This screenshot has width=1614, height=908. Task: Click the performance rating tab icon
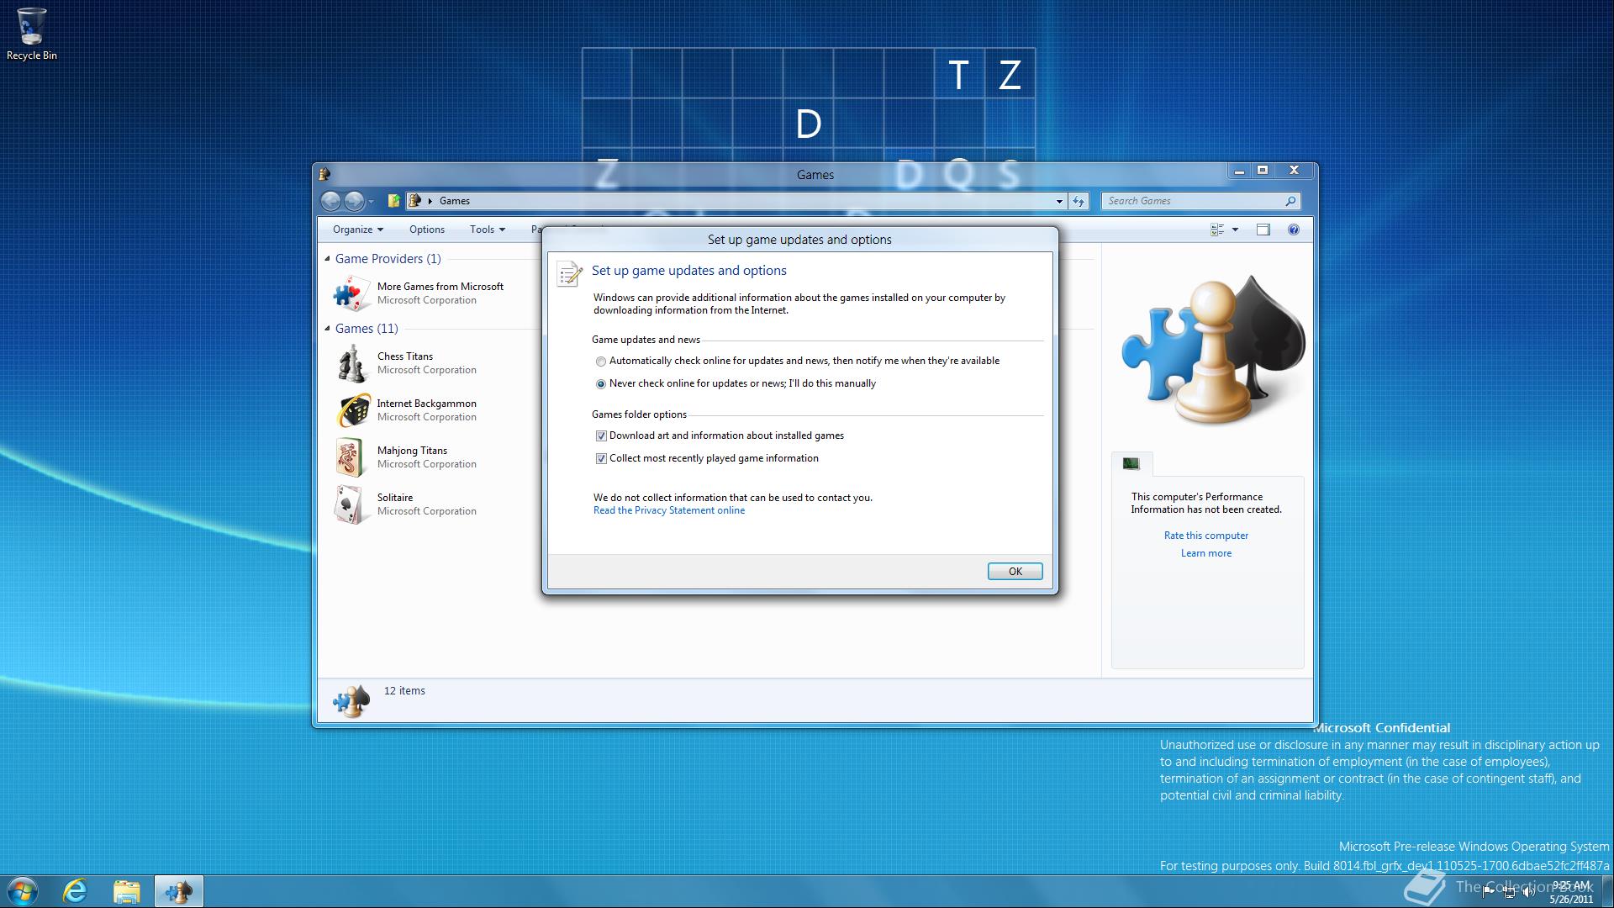tap(1131, 463)
